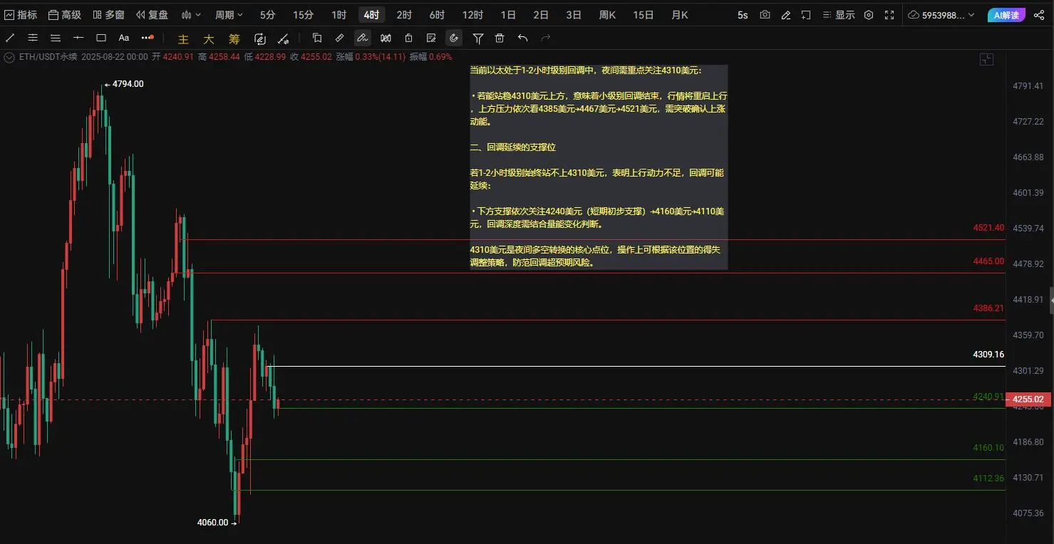Redo the drawing action

[x=545, y=38]
